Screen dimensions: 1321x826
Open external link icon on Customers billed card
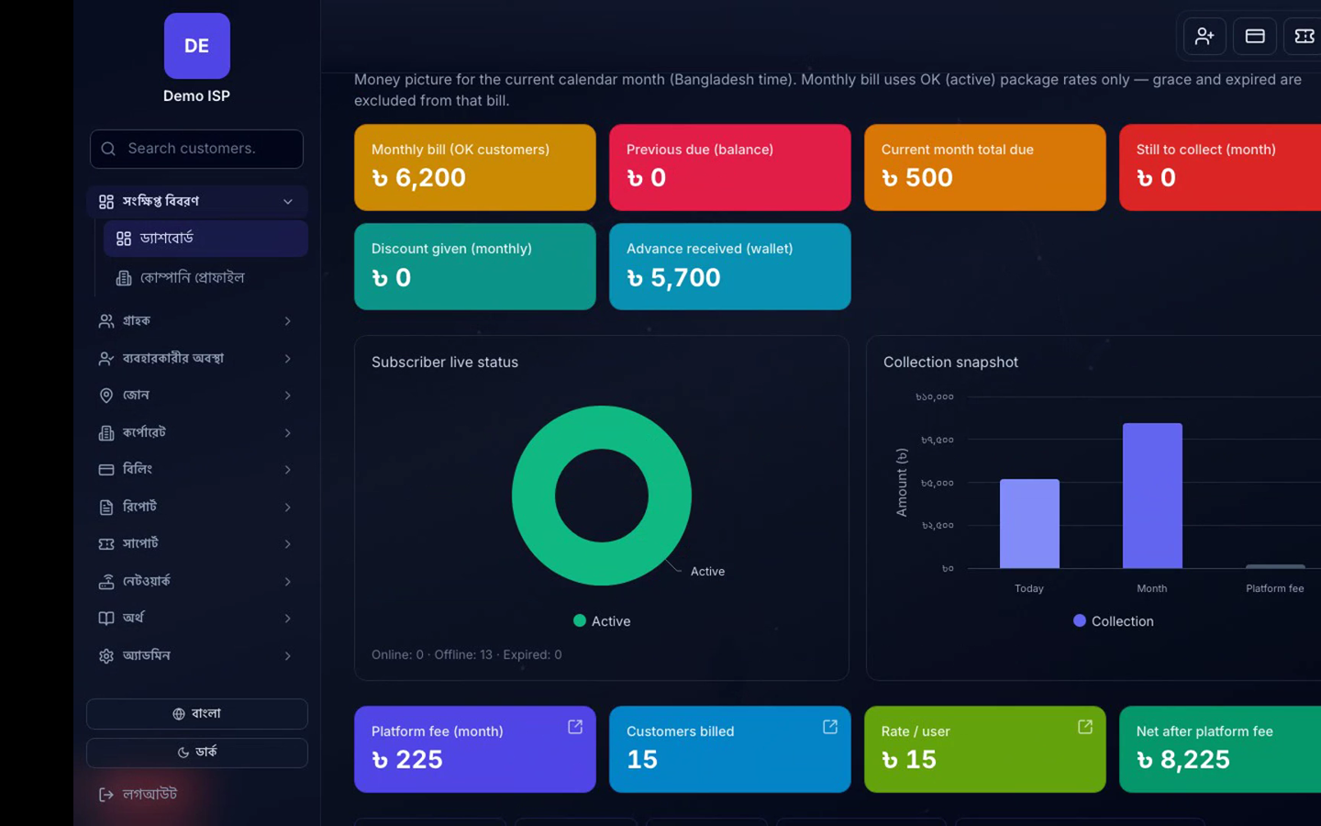(x=830, y=727)
